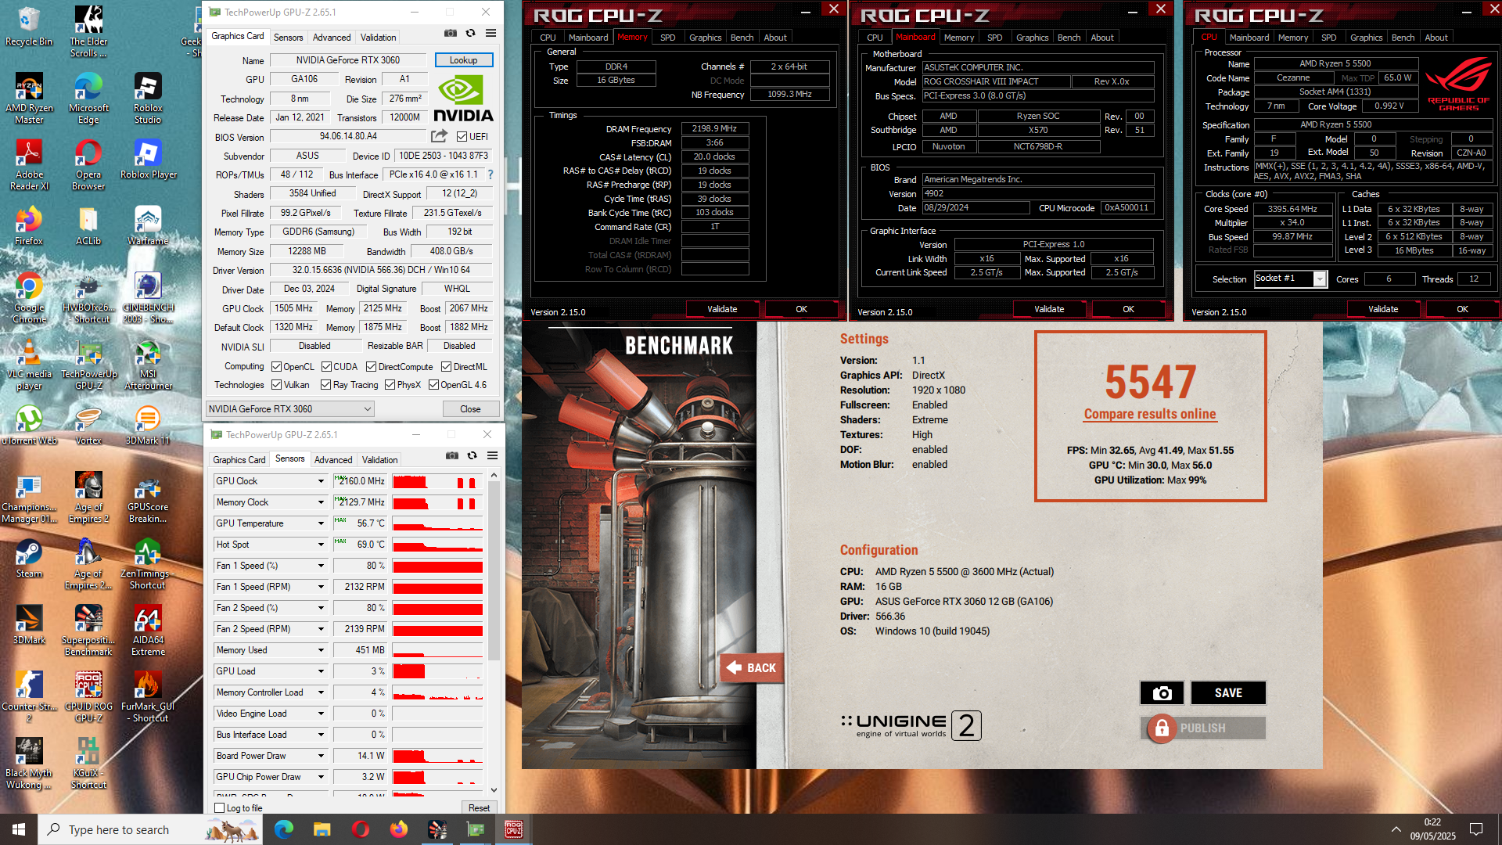The image size is (1502, 845).
Task: Toggle the DirectCompute checkbox
Action: tap(371, 367)
